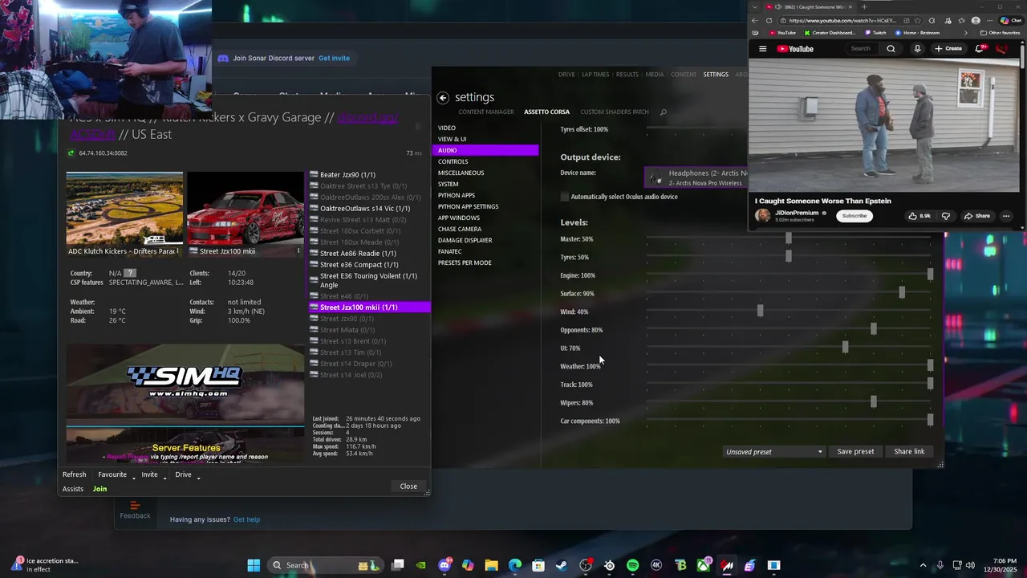The width and height of the screenshot is (1027, 578).
Task: Select Street Jzx100 mkii car entry
Action: (x=370, y=307)
